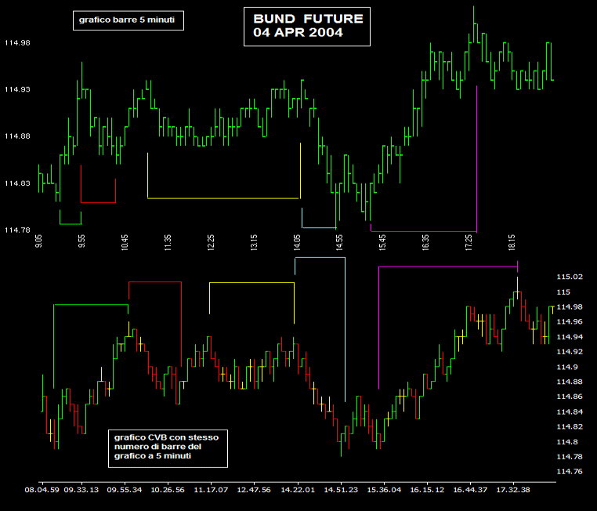
Task: Select the 114.86 price label
Action: click(x=570, y=397)
